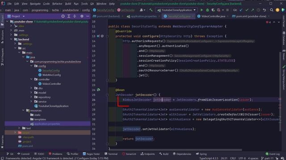
Task: Open Project panel settings gear
Action: 82,16
